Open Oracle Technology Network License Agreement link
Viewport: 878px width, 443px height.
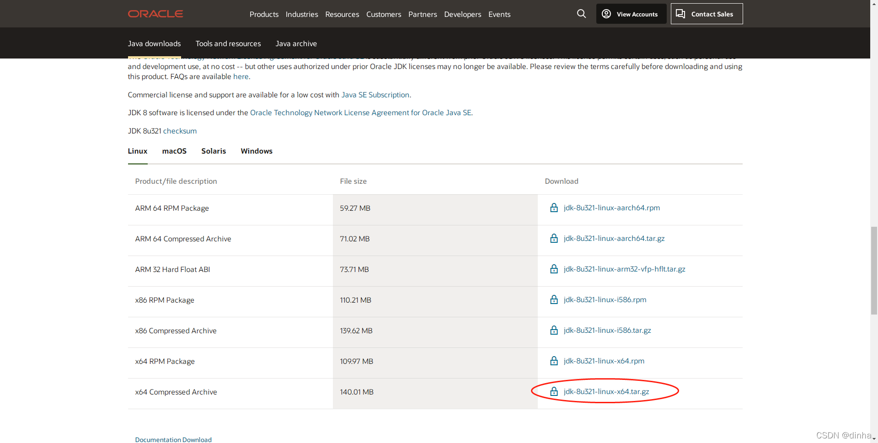[360, 112]
